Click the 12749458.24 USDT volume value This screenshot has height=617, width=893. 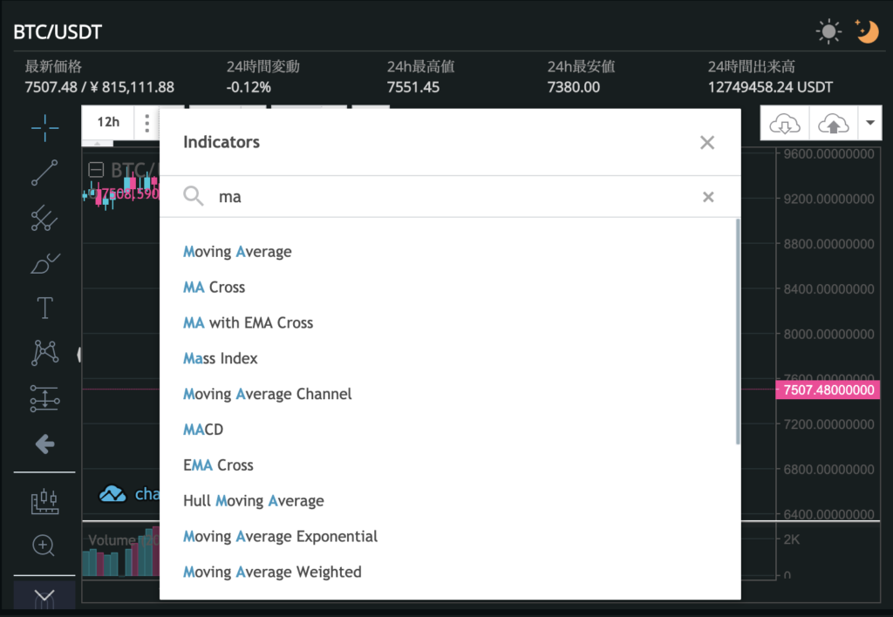pyautogui.click(x=770, y=87)
